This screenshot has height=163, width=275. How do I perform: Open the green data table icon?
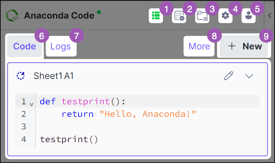(156, 16)
